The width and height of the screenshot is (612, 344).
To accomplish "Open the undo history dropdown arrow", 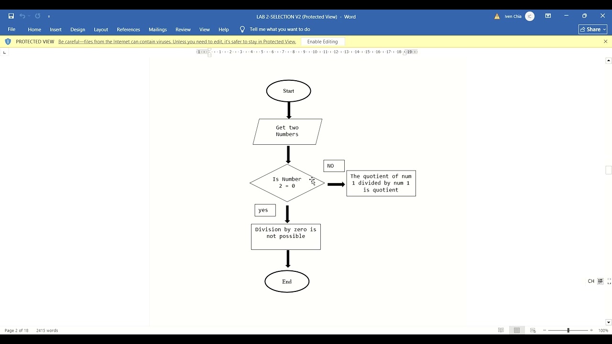I will click(29, 16).
